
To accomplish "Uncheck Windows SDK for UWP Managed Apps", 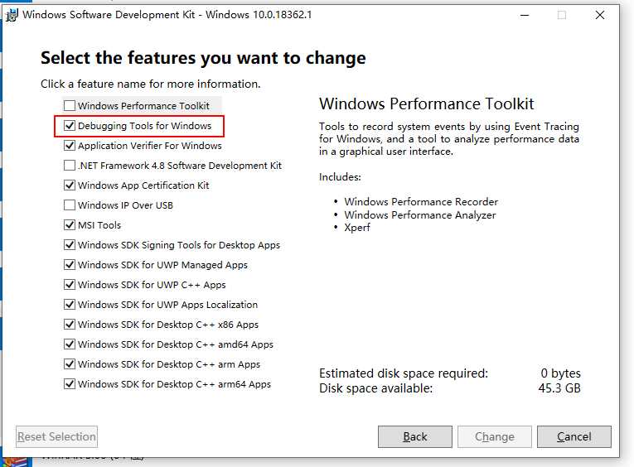I will point(70,265).
